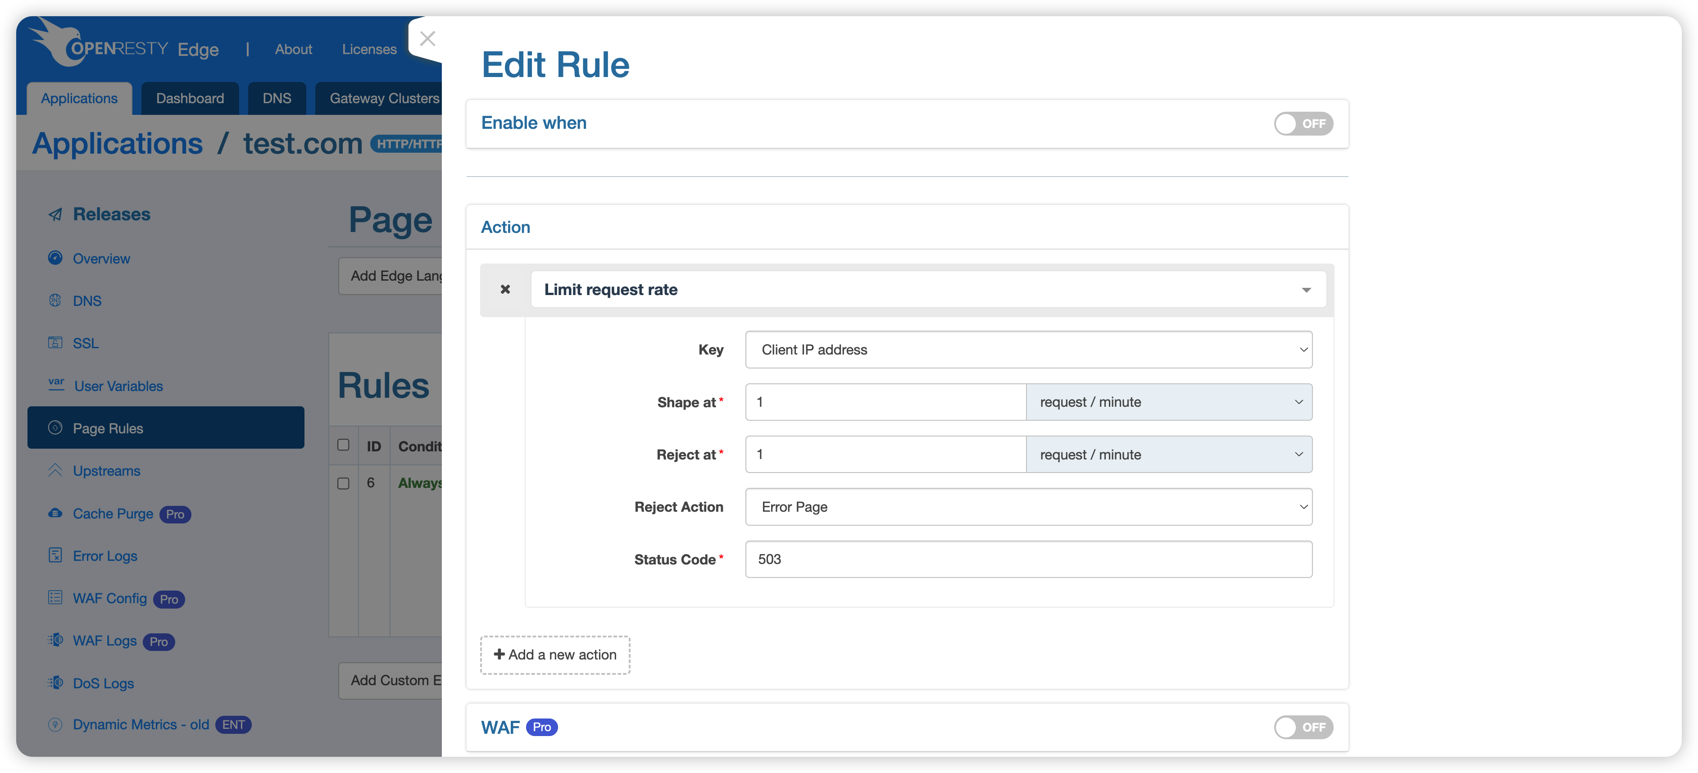1698x773 pixels.
Task: Open the Cache Purge sidebar link
Action: click(x=113, y=514)
